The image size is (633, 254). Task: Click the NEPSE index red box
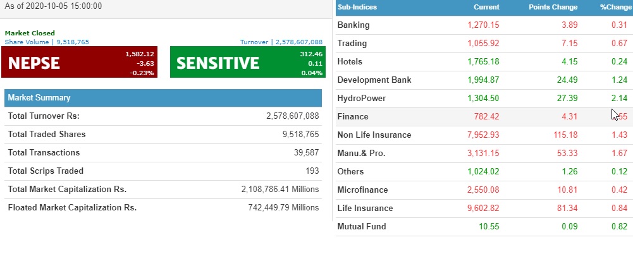[79, 62]
